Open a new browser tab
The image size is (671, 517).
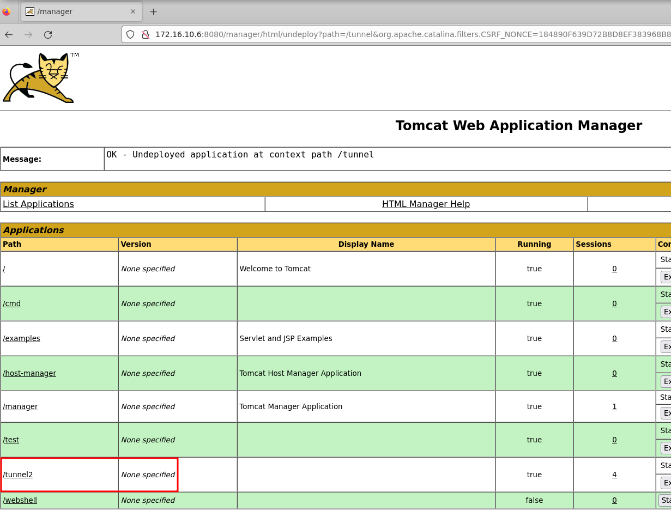pyautogui.click(x=153, y=11)
